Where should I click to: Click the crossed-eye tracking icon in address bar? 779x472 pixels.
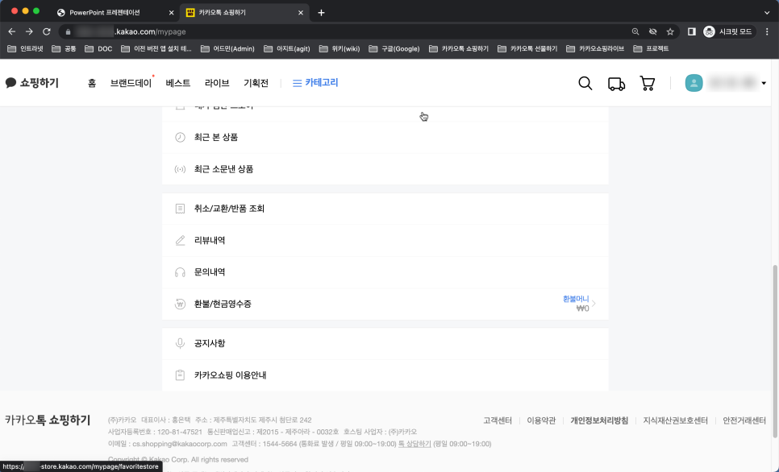pyautogui.click(x=653, y=31)
